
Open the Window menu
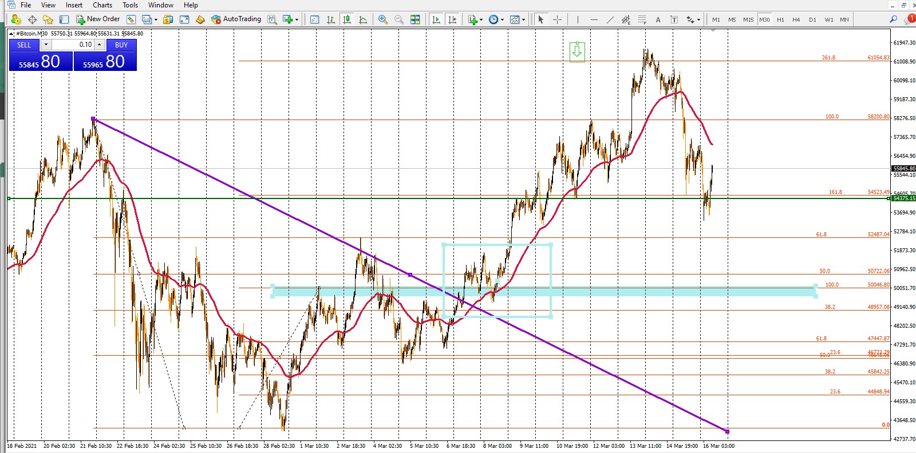[161, 5]
